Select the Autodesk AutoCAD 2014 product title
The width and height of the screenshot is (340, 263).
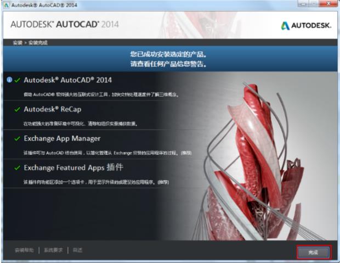click(x=68, y=80)
